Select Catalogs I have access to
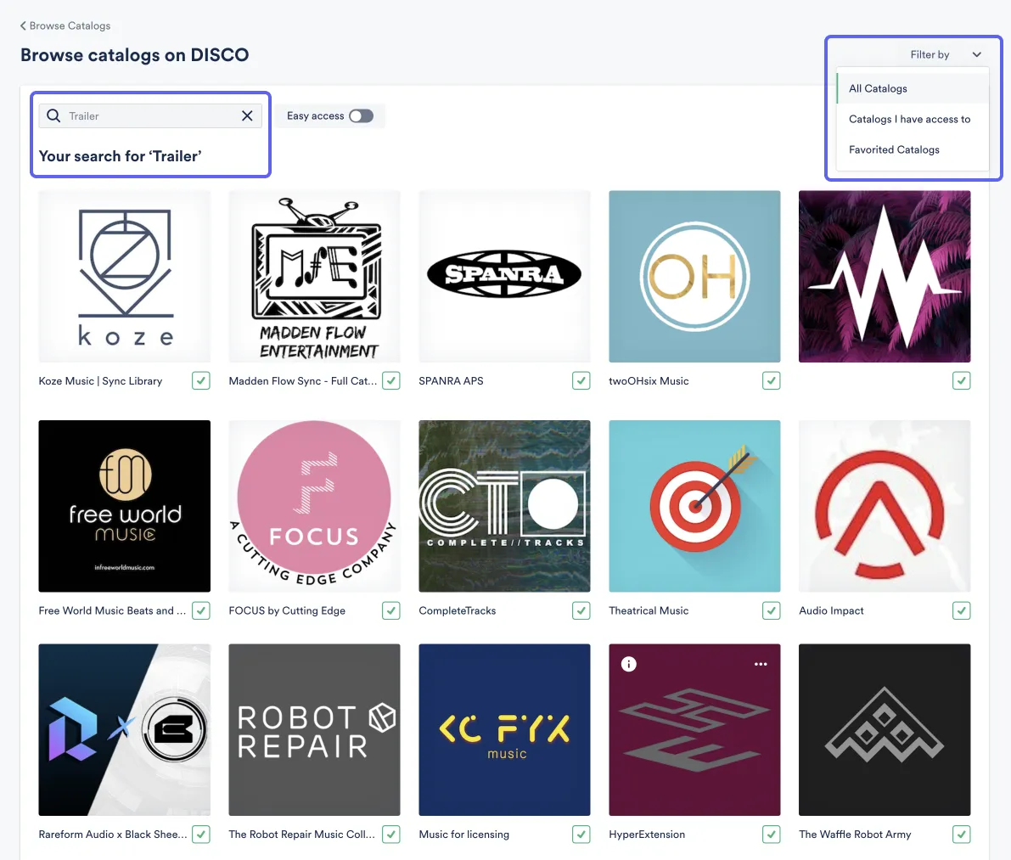Viewport: 1011px width, 860px height. pyautogui.click(x=913, y=119)
